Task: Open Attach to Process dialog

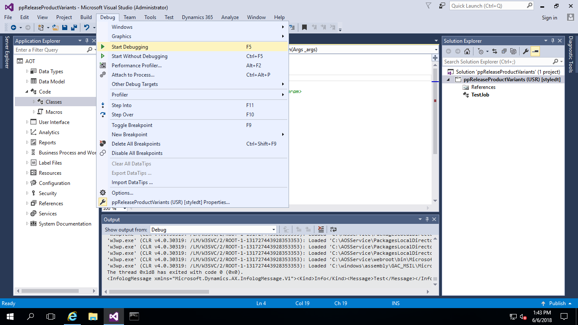Action: (134, 74)
